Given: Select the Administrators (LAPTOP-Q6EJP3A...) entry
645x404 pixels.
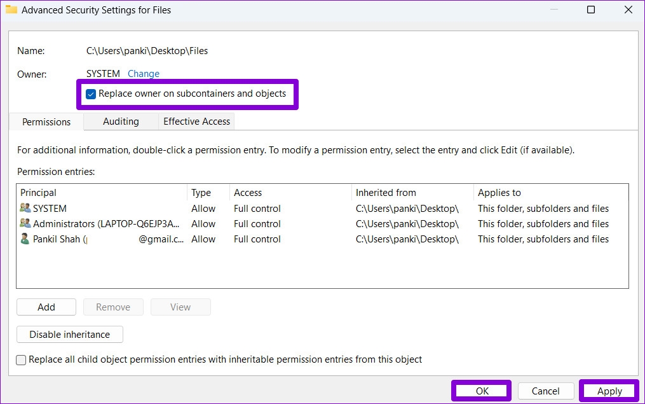Looking at the screenshot, I should tap(106, 223).
